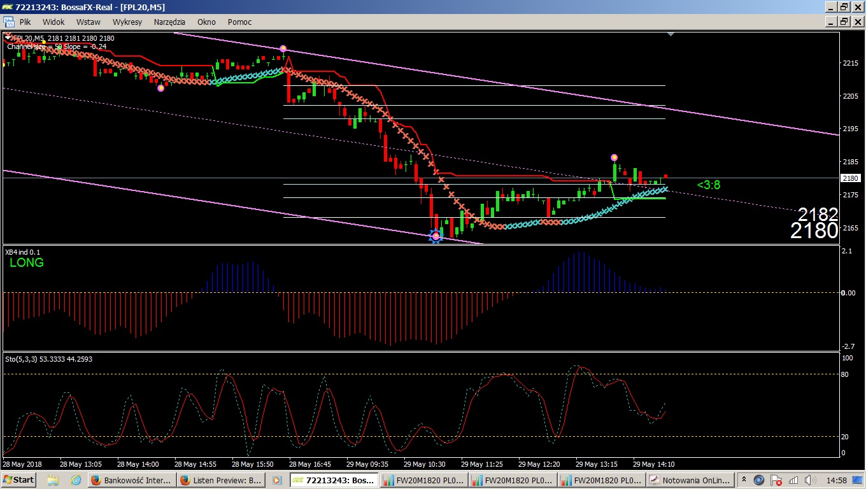Open the Pomoc menu
Screen dimensions: 866x489
[x=239, y=22]
